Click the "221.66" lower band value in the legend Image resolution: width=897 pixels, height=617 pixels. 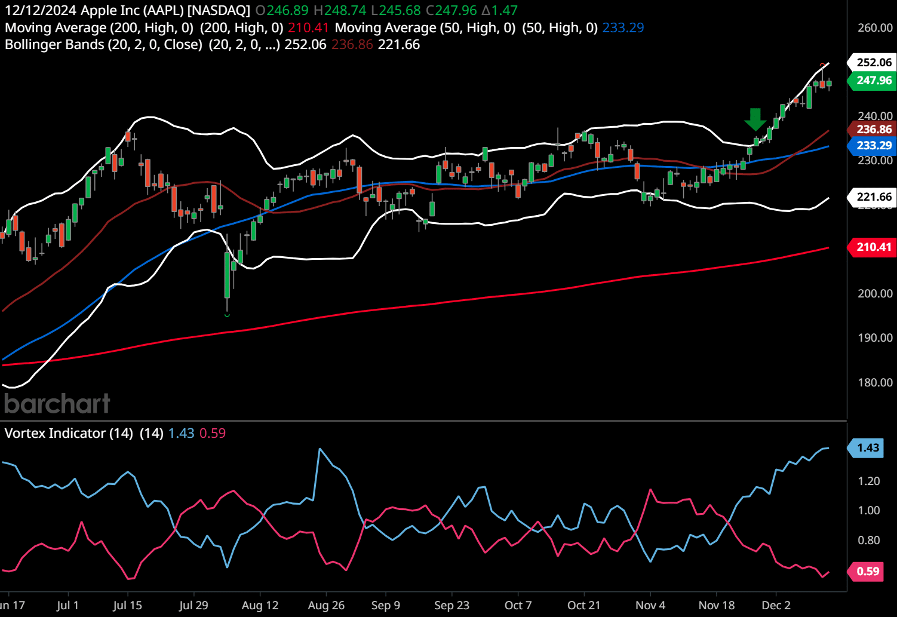(x=399, y=45)
